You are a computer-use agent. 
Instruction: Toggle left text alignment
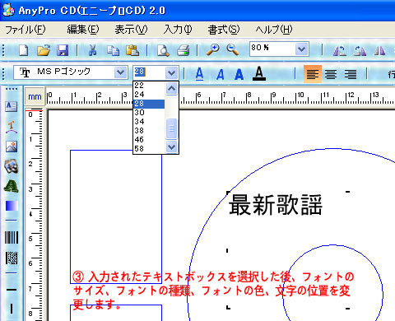pyautogui.click(x=313, y=74)
